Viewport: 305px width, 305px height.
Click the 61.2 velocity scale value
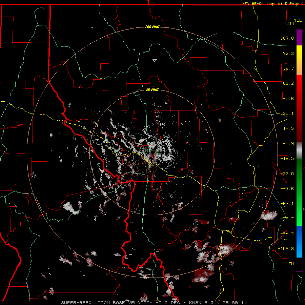tap(288, 83)
